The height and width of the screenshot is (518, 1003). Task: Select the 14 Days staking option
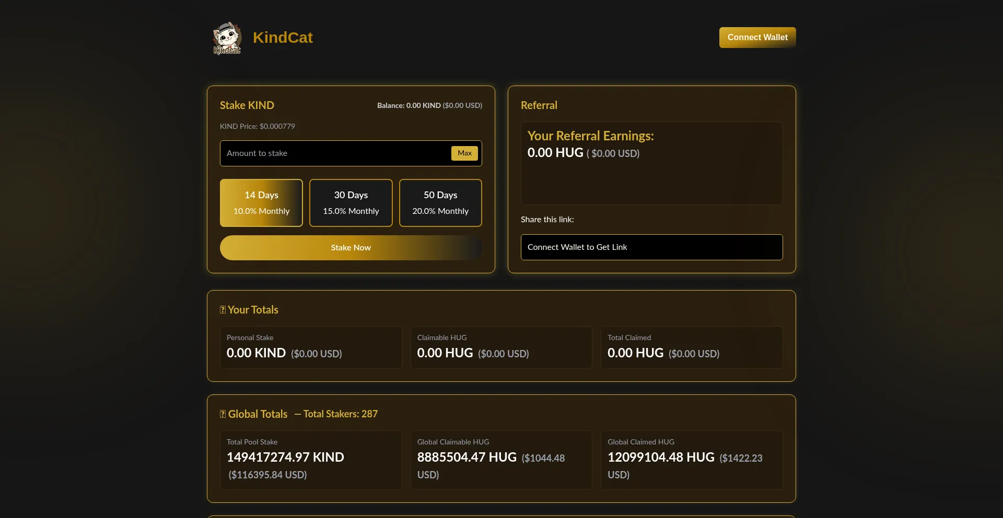[x=261, y=203]
